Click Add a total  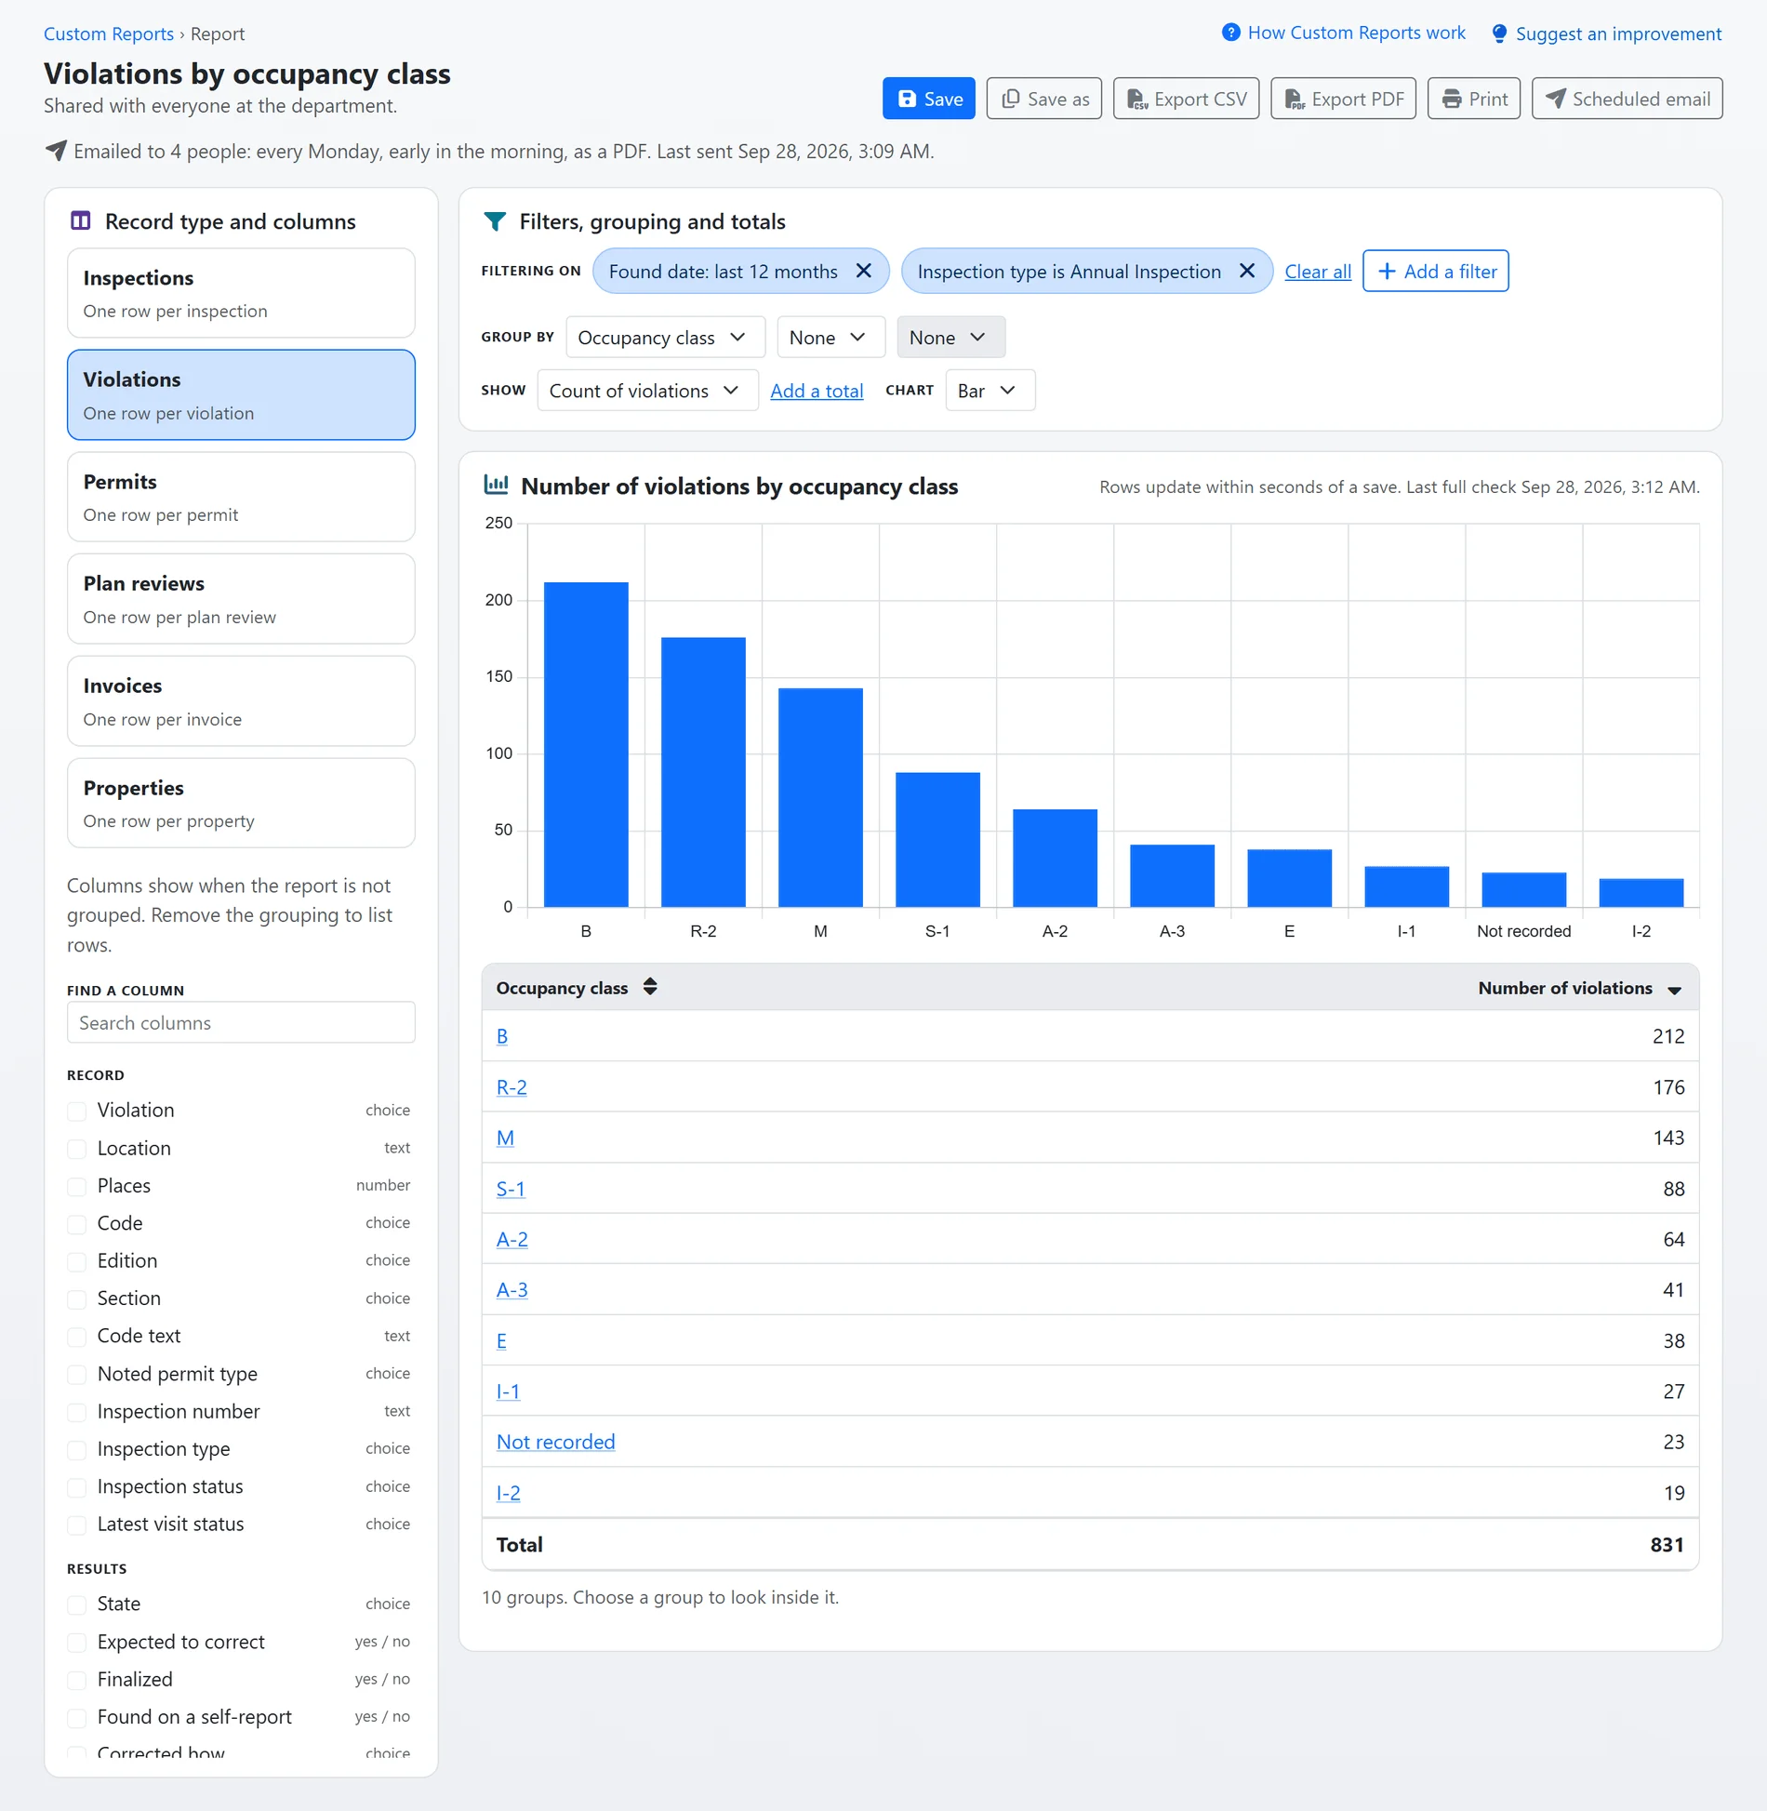click(x=817, y=391)
